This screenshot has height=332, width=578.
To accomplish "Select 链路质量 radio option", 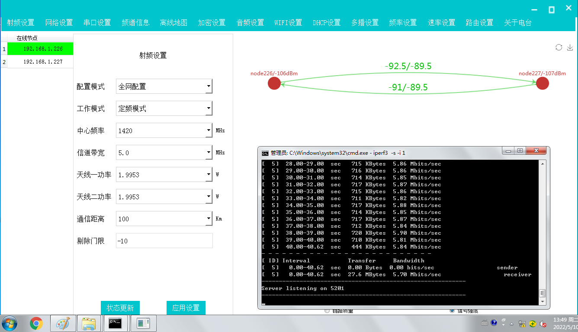I will (x=327, y=310).
